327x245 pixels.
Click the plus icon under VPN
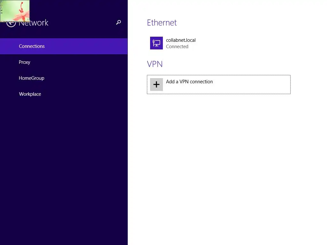pyautogui.click(x=156, y=85)
